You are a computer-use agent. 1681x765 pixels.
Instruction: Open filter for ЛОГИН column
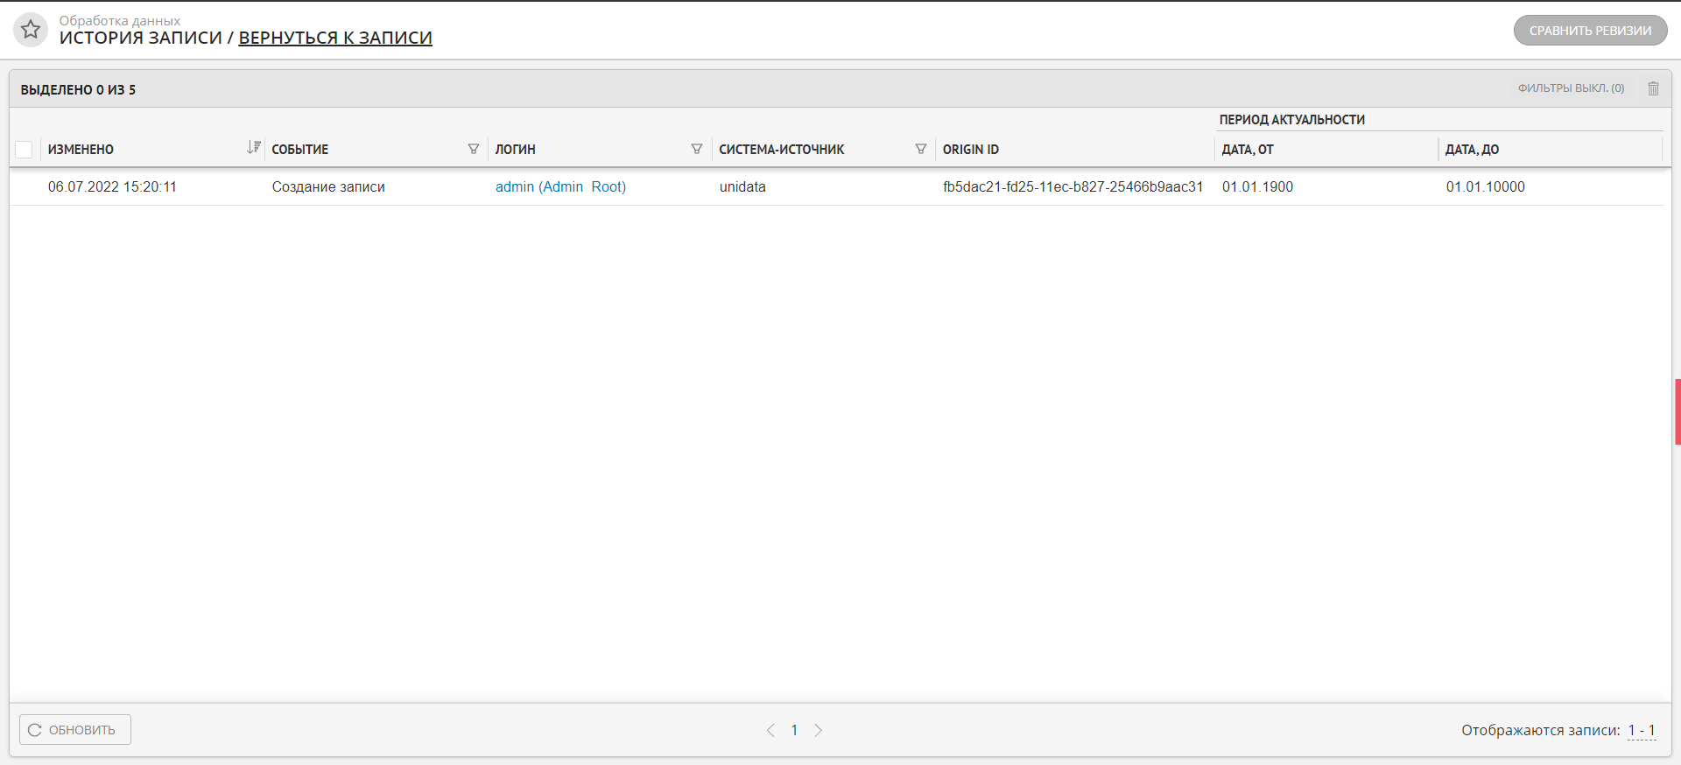point(697,149)
